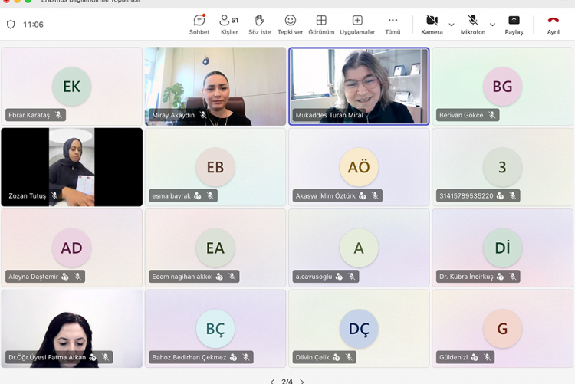Share screen using Paylaş button
Viewport: 575px width, 384px height.
514,25
